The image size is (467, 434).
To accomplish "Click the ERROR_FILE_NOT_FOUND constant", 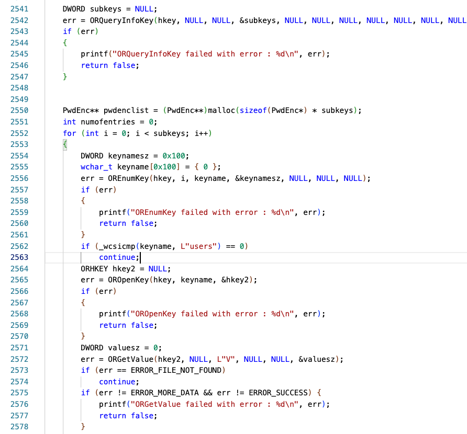I will click(177, 370).
